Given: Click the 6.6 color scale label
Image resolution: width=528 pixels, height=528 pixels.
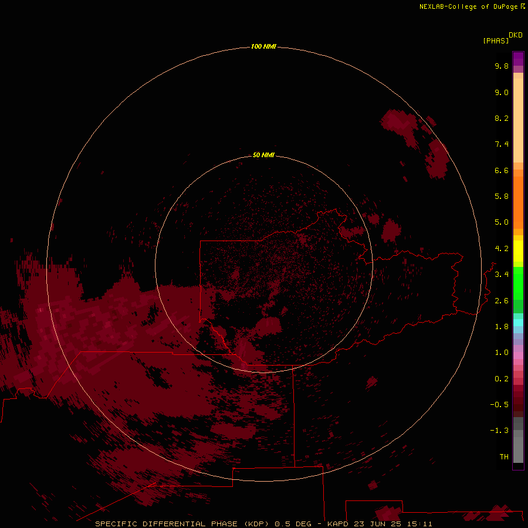Looking at the screenshot, I should (502, 170).
